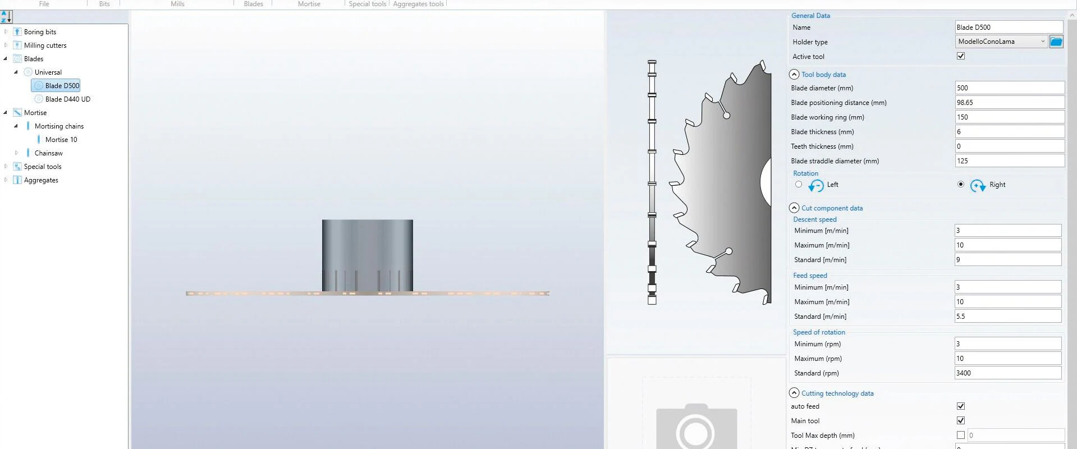Click the Boring bits category icon
The height and width of the screenshot is (449, 1077).
tap(17, 32)
